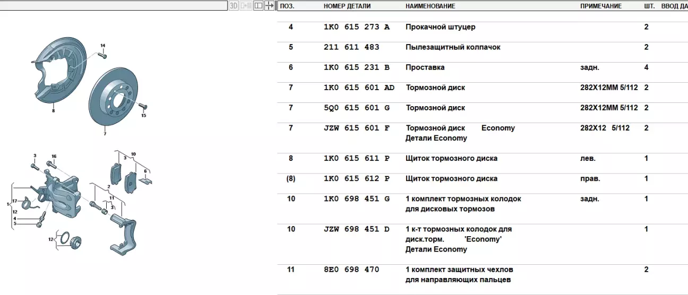Click the split-panel layout icon
Viewport: 688px width, 295px height.
pyautogui.click(x=258, y=6)
